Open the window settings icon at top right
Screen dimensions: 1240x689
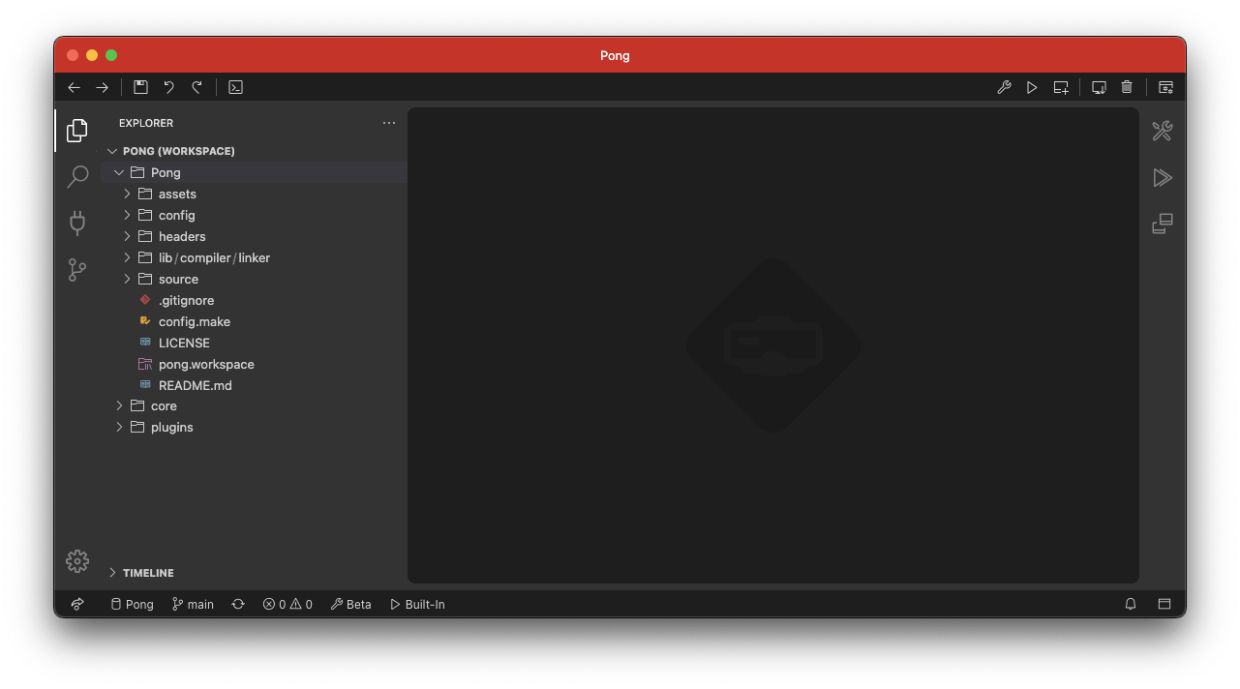click(x=1165, y=87)
